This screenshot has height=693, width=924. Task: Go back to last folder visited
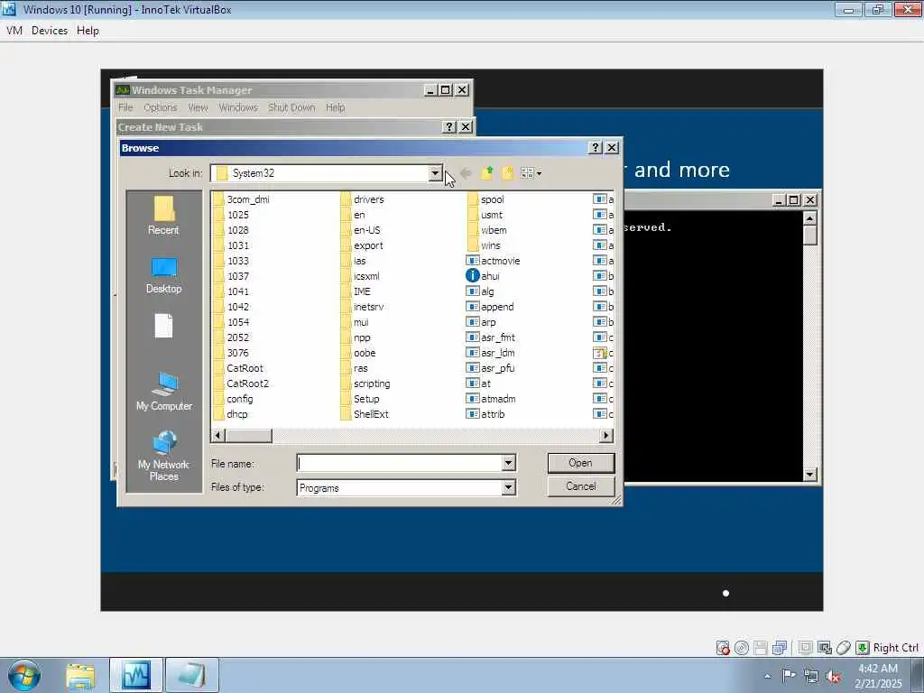[466, 173]
